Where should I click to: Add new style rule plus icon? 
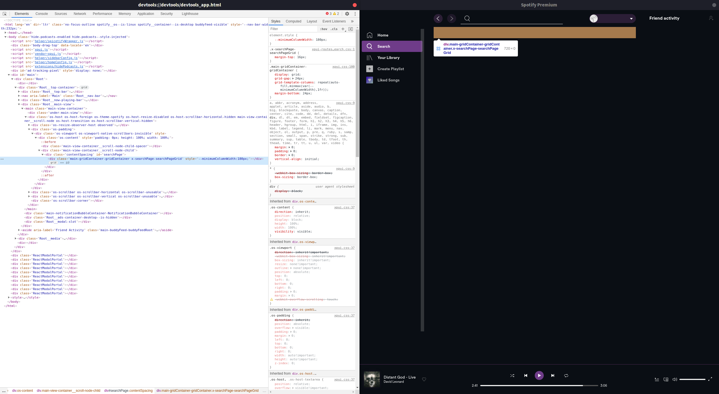pos(343,29)
